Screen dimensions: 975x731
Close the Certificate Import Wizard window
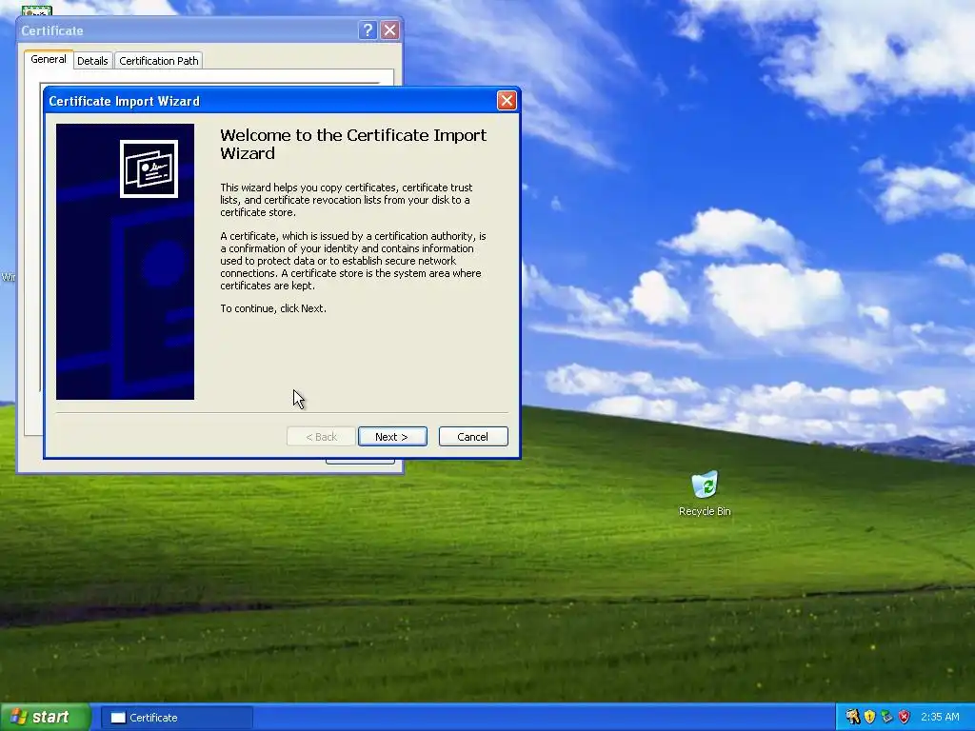(x=507, y=101)
